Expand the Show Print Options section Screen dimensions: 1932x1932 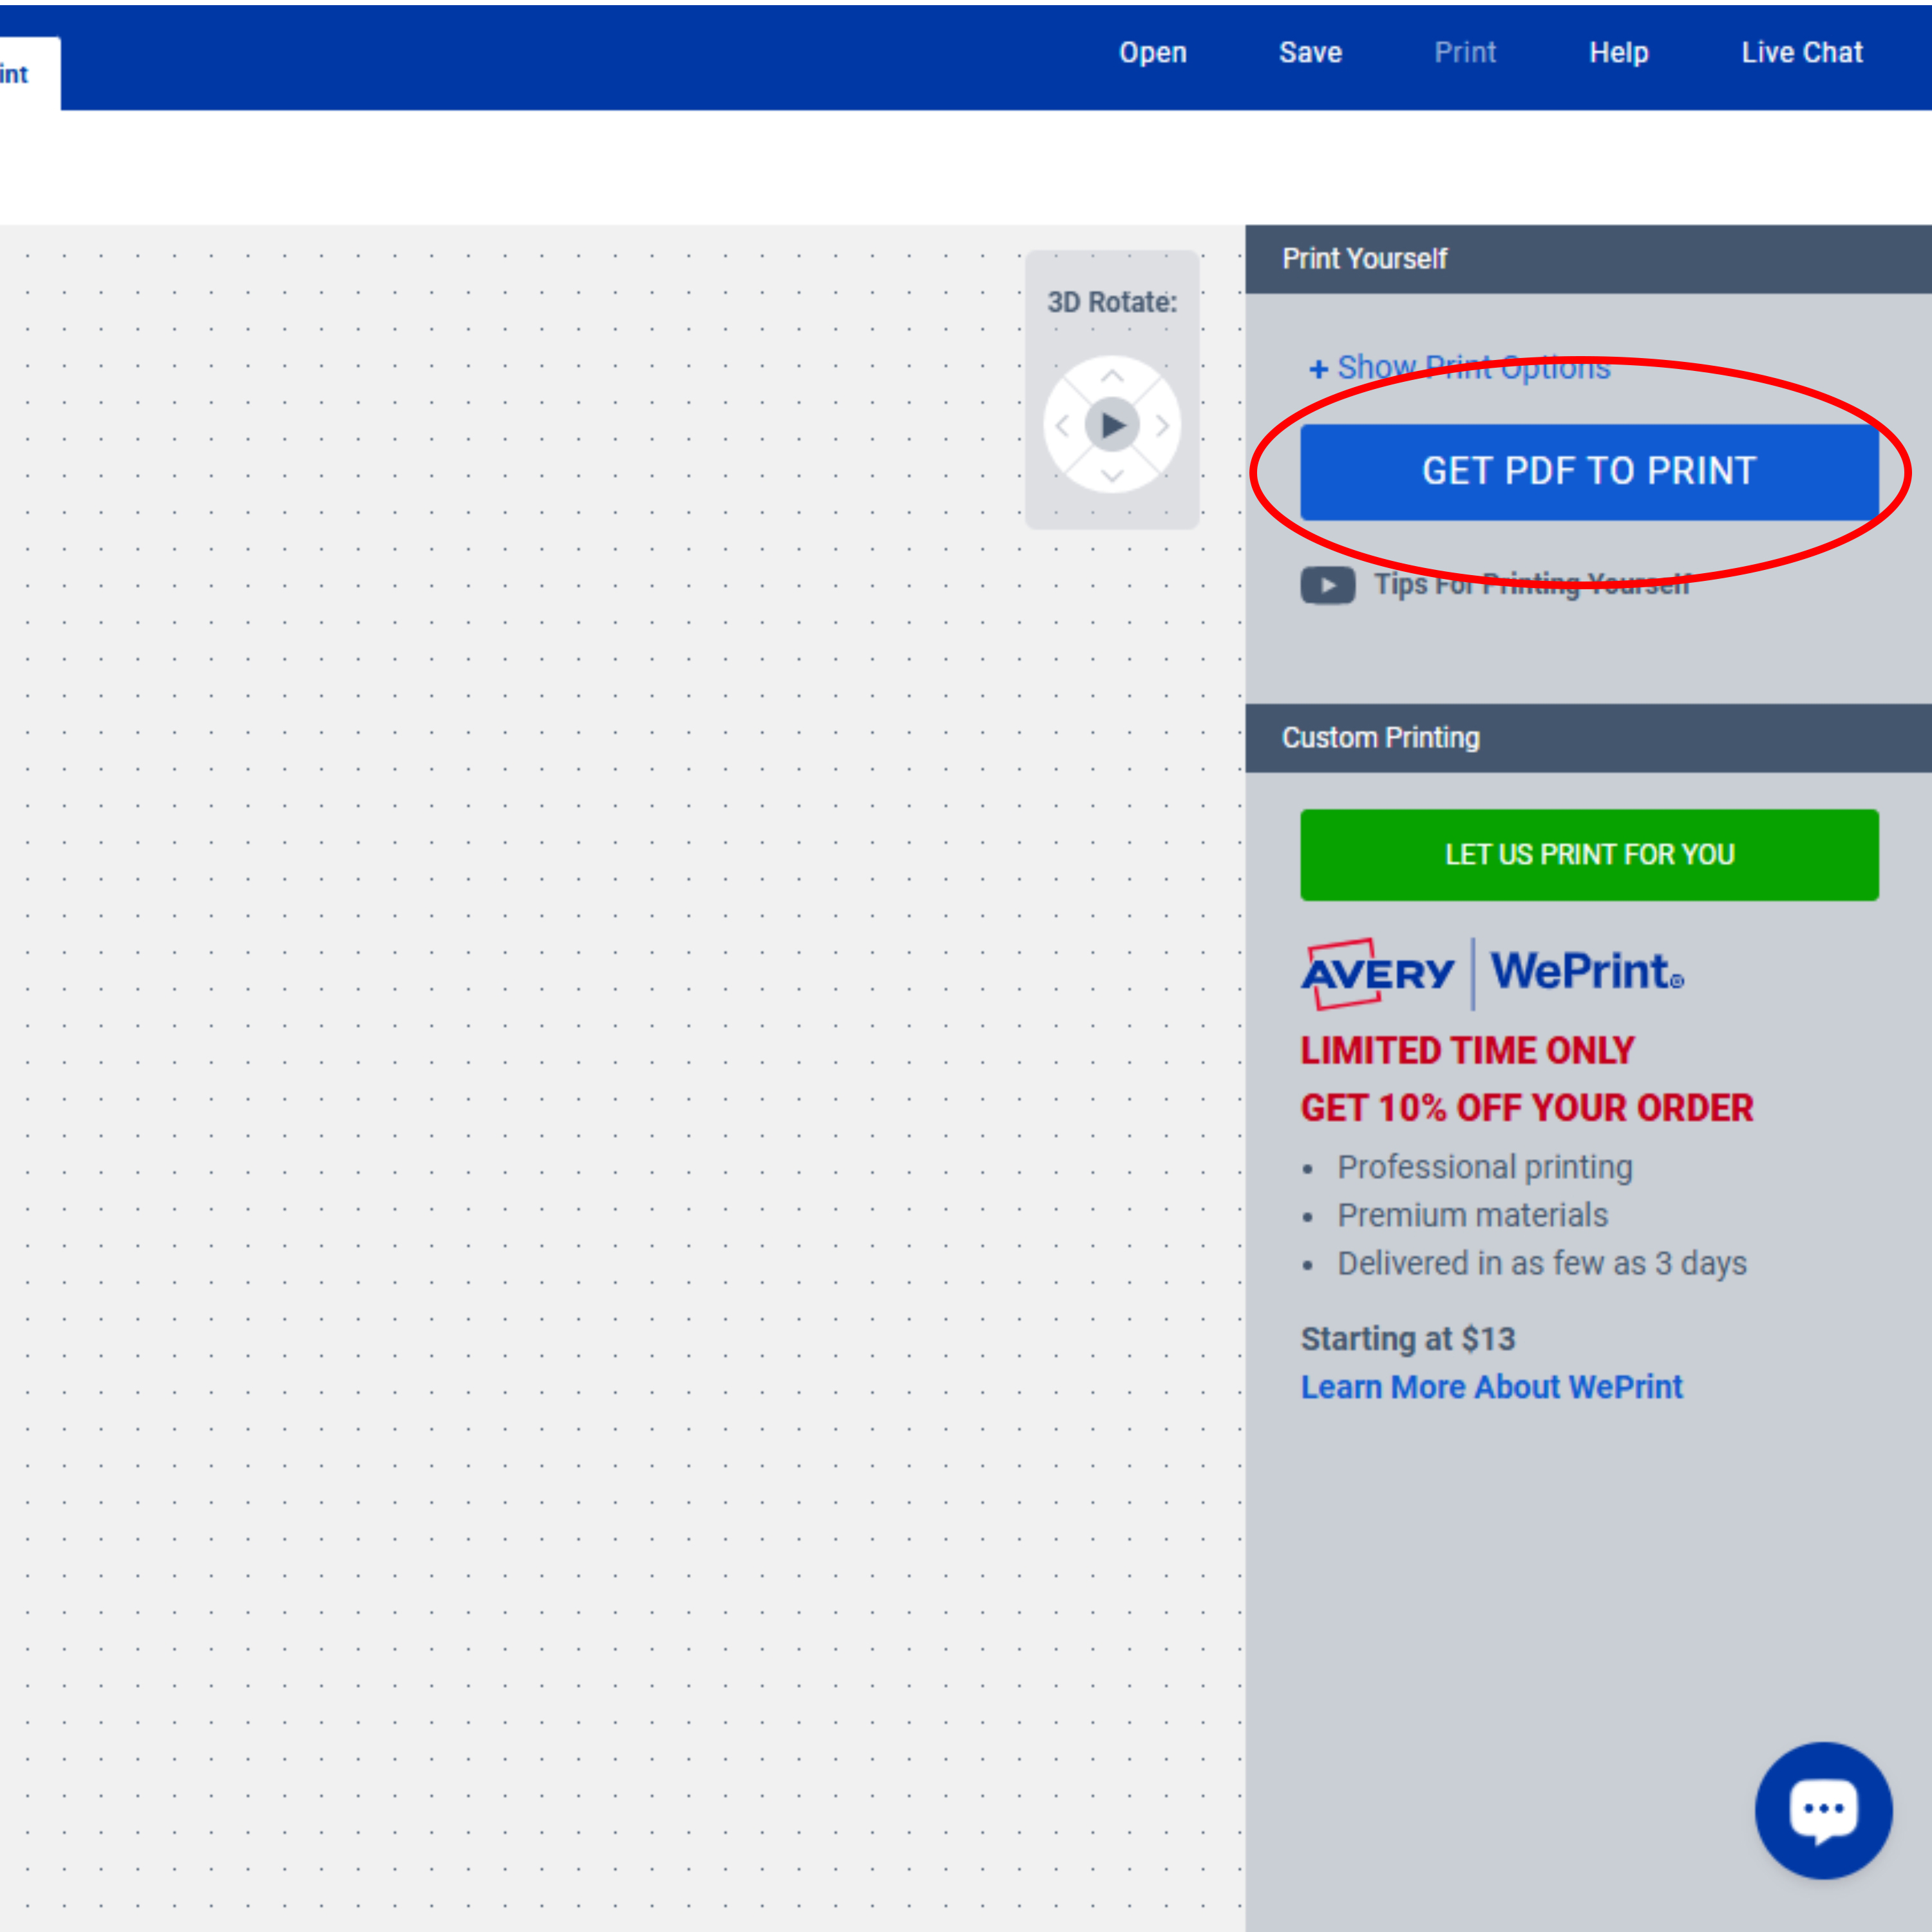pyautogui.click(x=1459, y=367)
